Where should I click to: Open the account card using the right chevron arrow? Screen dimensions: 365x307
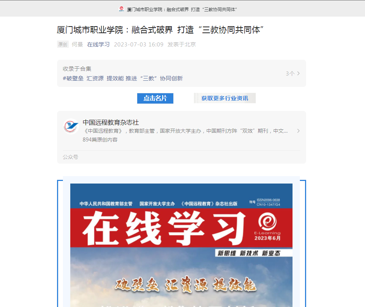(x=298, y=131)
